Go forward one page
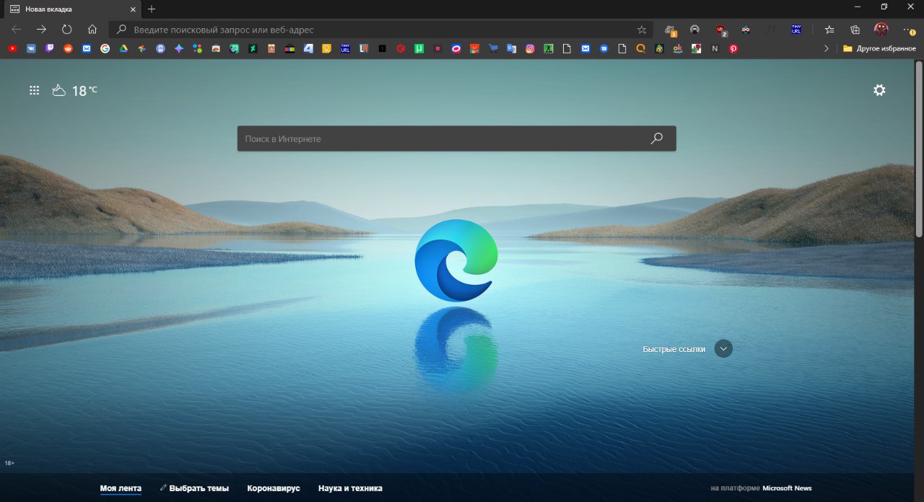Screen dimensions: 924x502 click(41, 30)
